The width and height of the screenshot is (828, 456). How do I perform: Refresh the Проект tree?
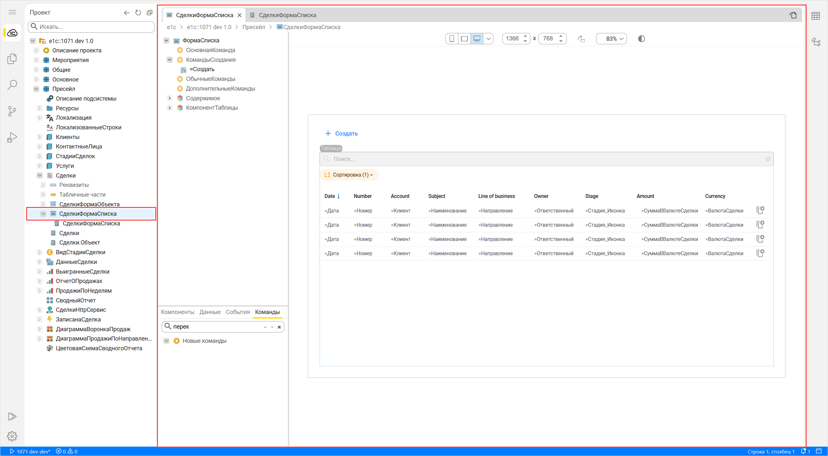point(138,13)
